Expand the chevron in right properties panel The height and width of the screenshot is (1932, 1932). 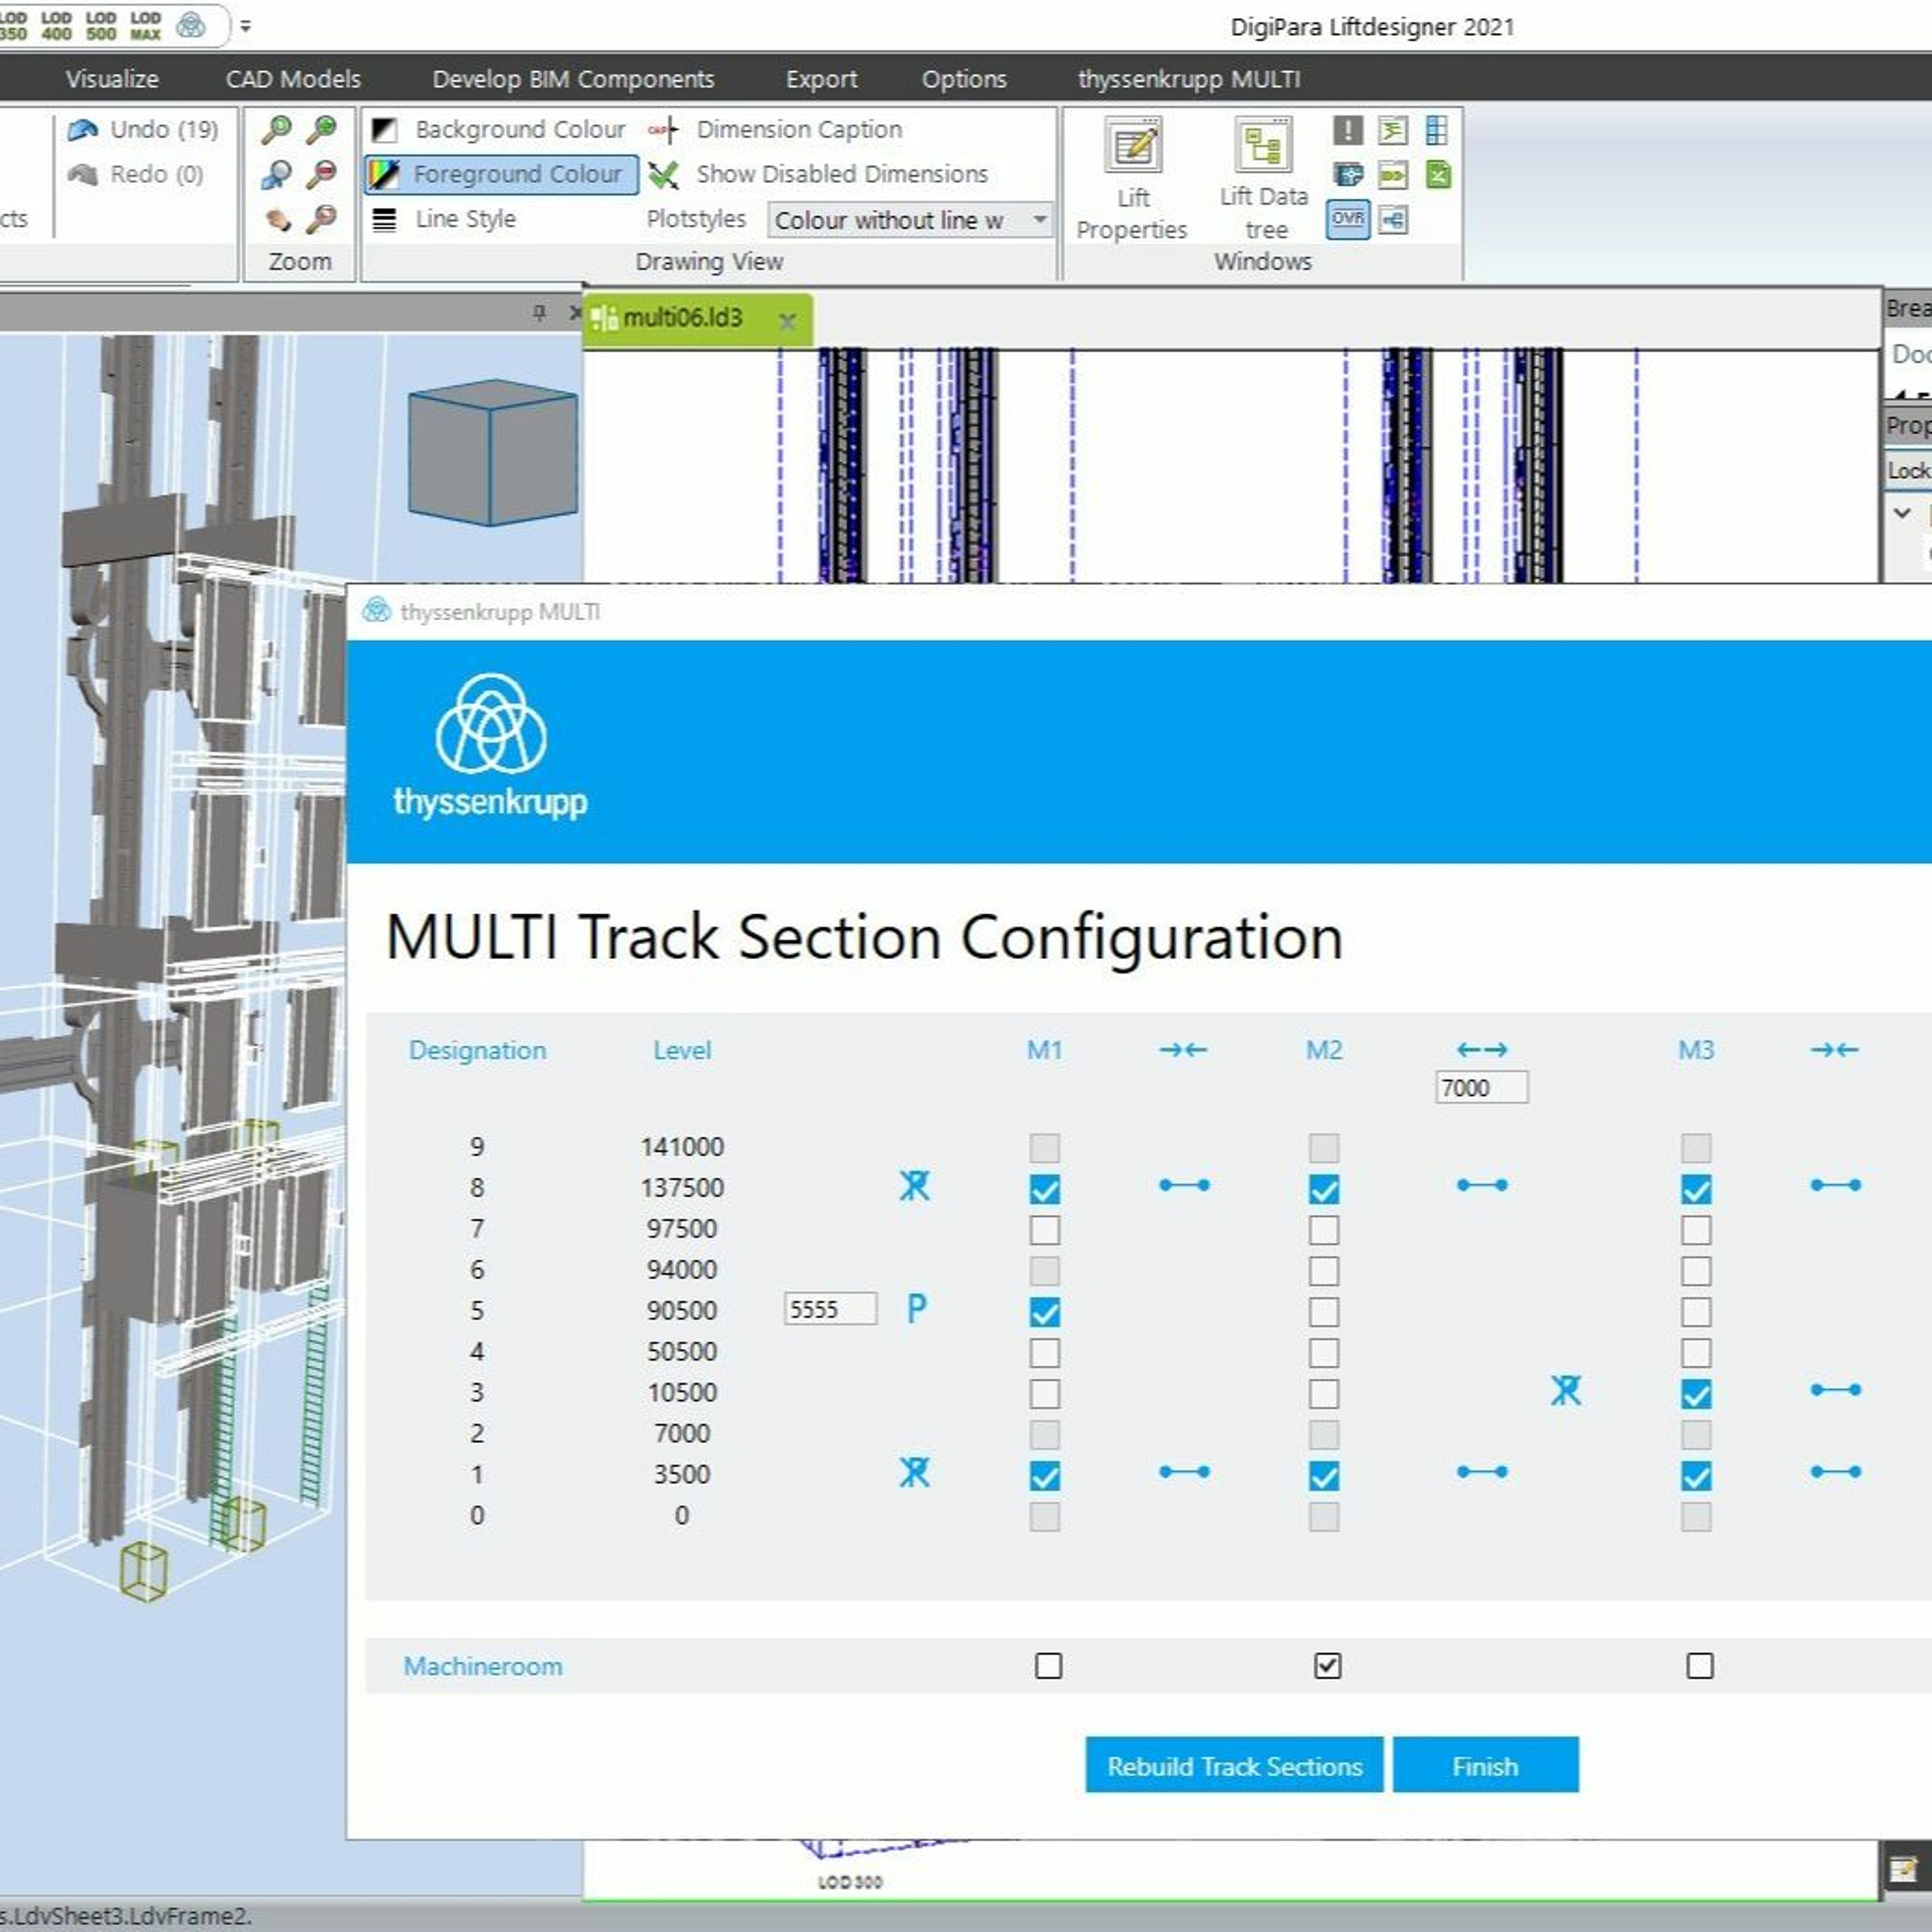(x=1902, y=513)
